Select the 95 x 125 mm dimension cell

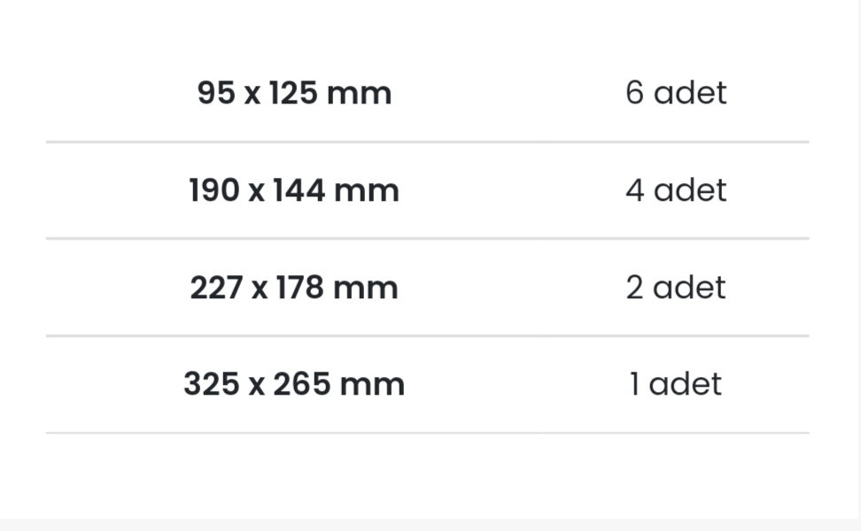pos(294,93)
